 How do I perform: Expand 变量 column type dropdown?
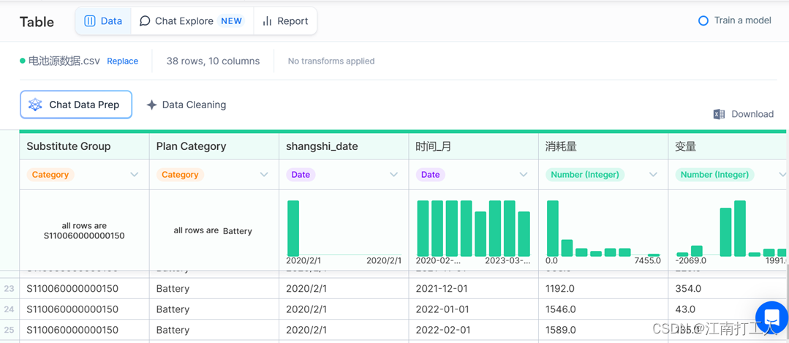click(x=782, y=175)
